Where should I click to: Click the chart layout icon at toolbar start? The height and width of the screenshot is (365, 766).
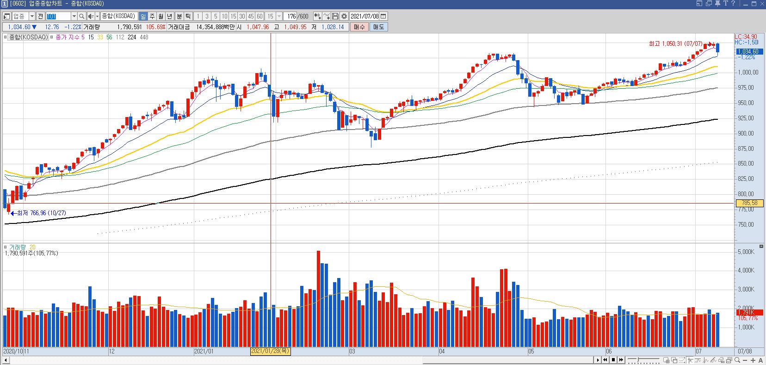point(6,16)
